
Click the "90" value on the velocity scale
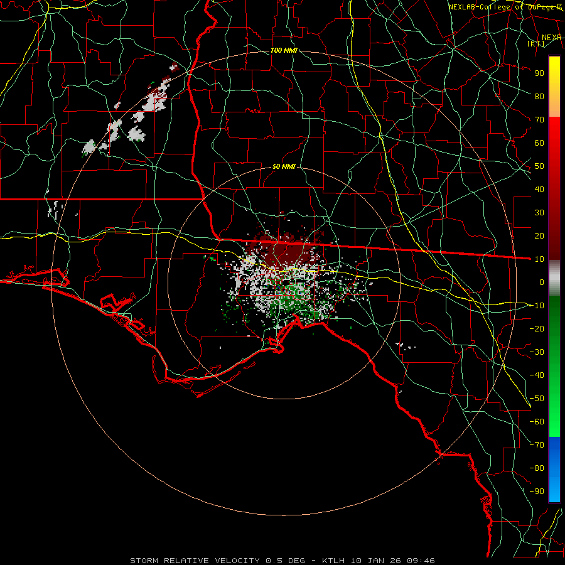[x=539, y=73]
